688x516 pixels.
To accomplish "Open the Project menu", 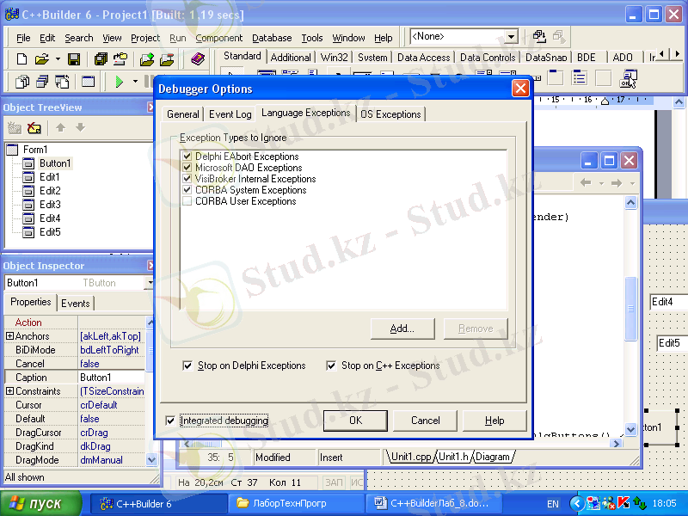I will (145, 38).
